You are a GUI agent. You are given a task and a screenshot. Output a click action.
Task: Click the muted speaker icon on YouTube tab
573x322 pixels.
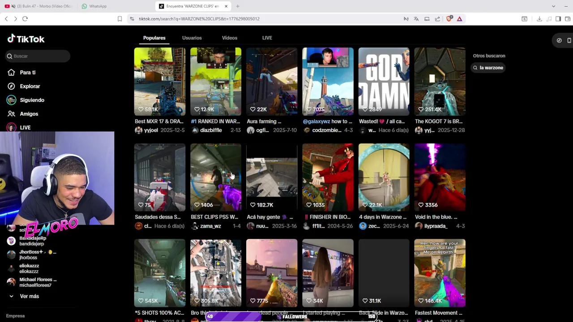point(13,6)
